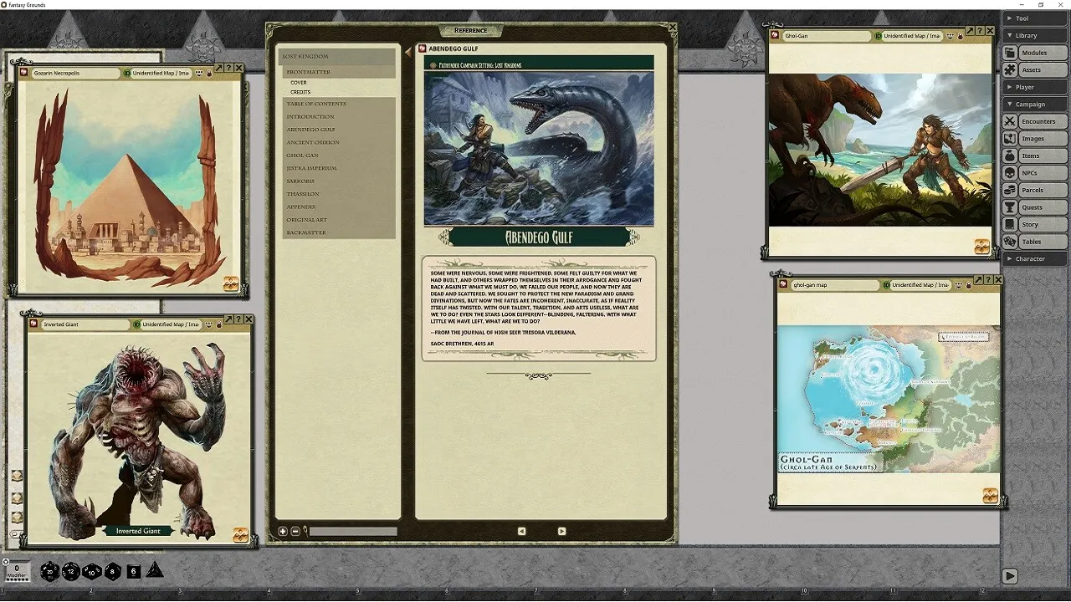
Task: Toggle ID button on Ghol-Gan image window
Action: click(x=878, y=36)
